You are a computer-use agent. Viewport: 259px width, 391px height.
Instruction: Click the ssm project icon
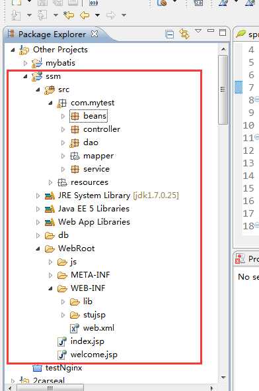37,76
